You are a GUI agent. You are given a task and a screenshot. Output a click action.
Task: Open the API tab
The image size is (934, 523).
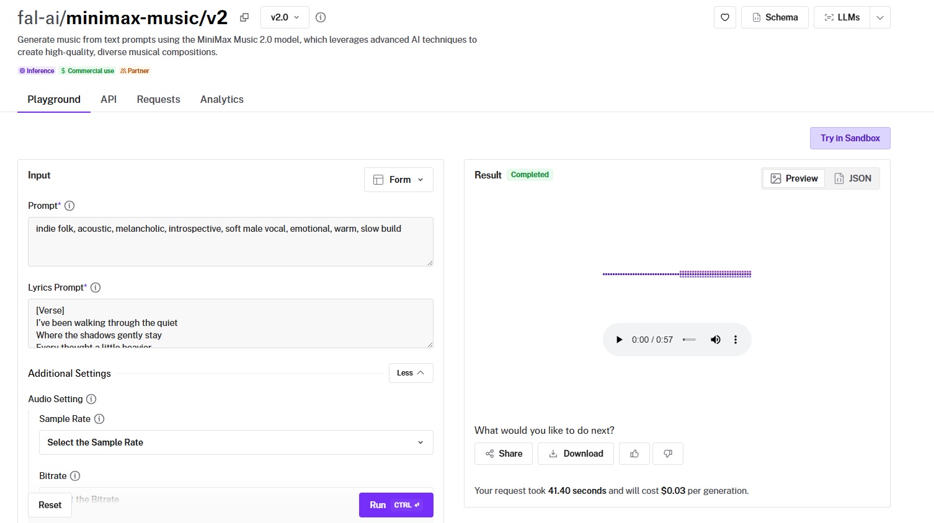(109, 99)
